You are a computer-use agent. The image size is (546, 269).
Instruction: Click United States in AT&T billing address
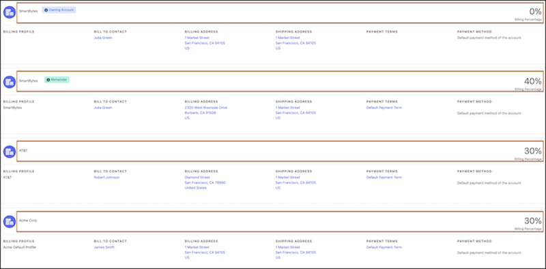tap(195, 188)
